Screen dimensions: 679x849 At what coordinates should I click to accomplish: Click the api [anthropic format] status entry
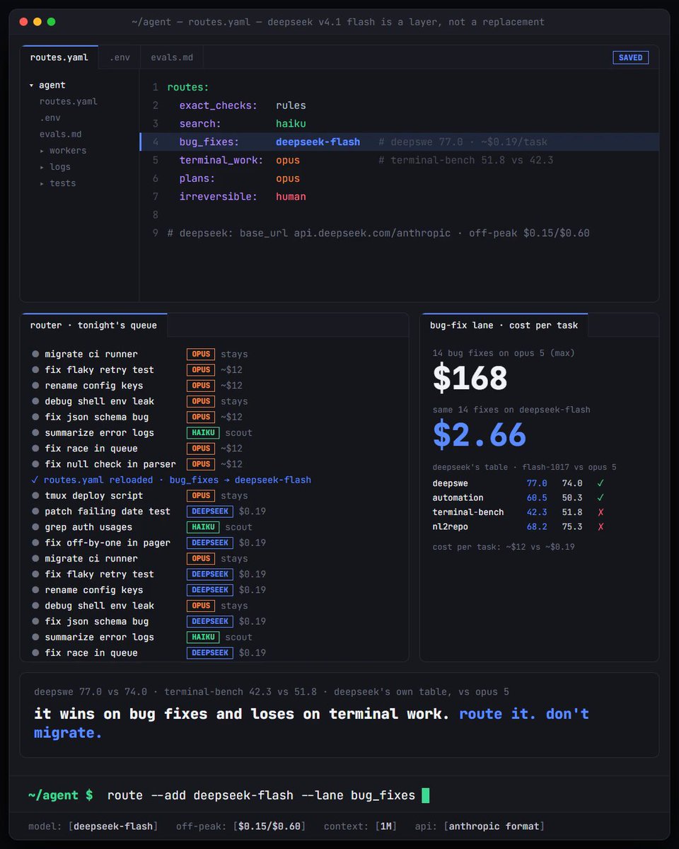(480, 826)
